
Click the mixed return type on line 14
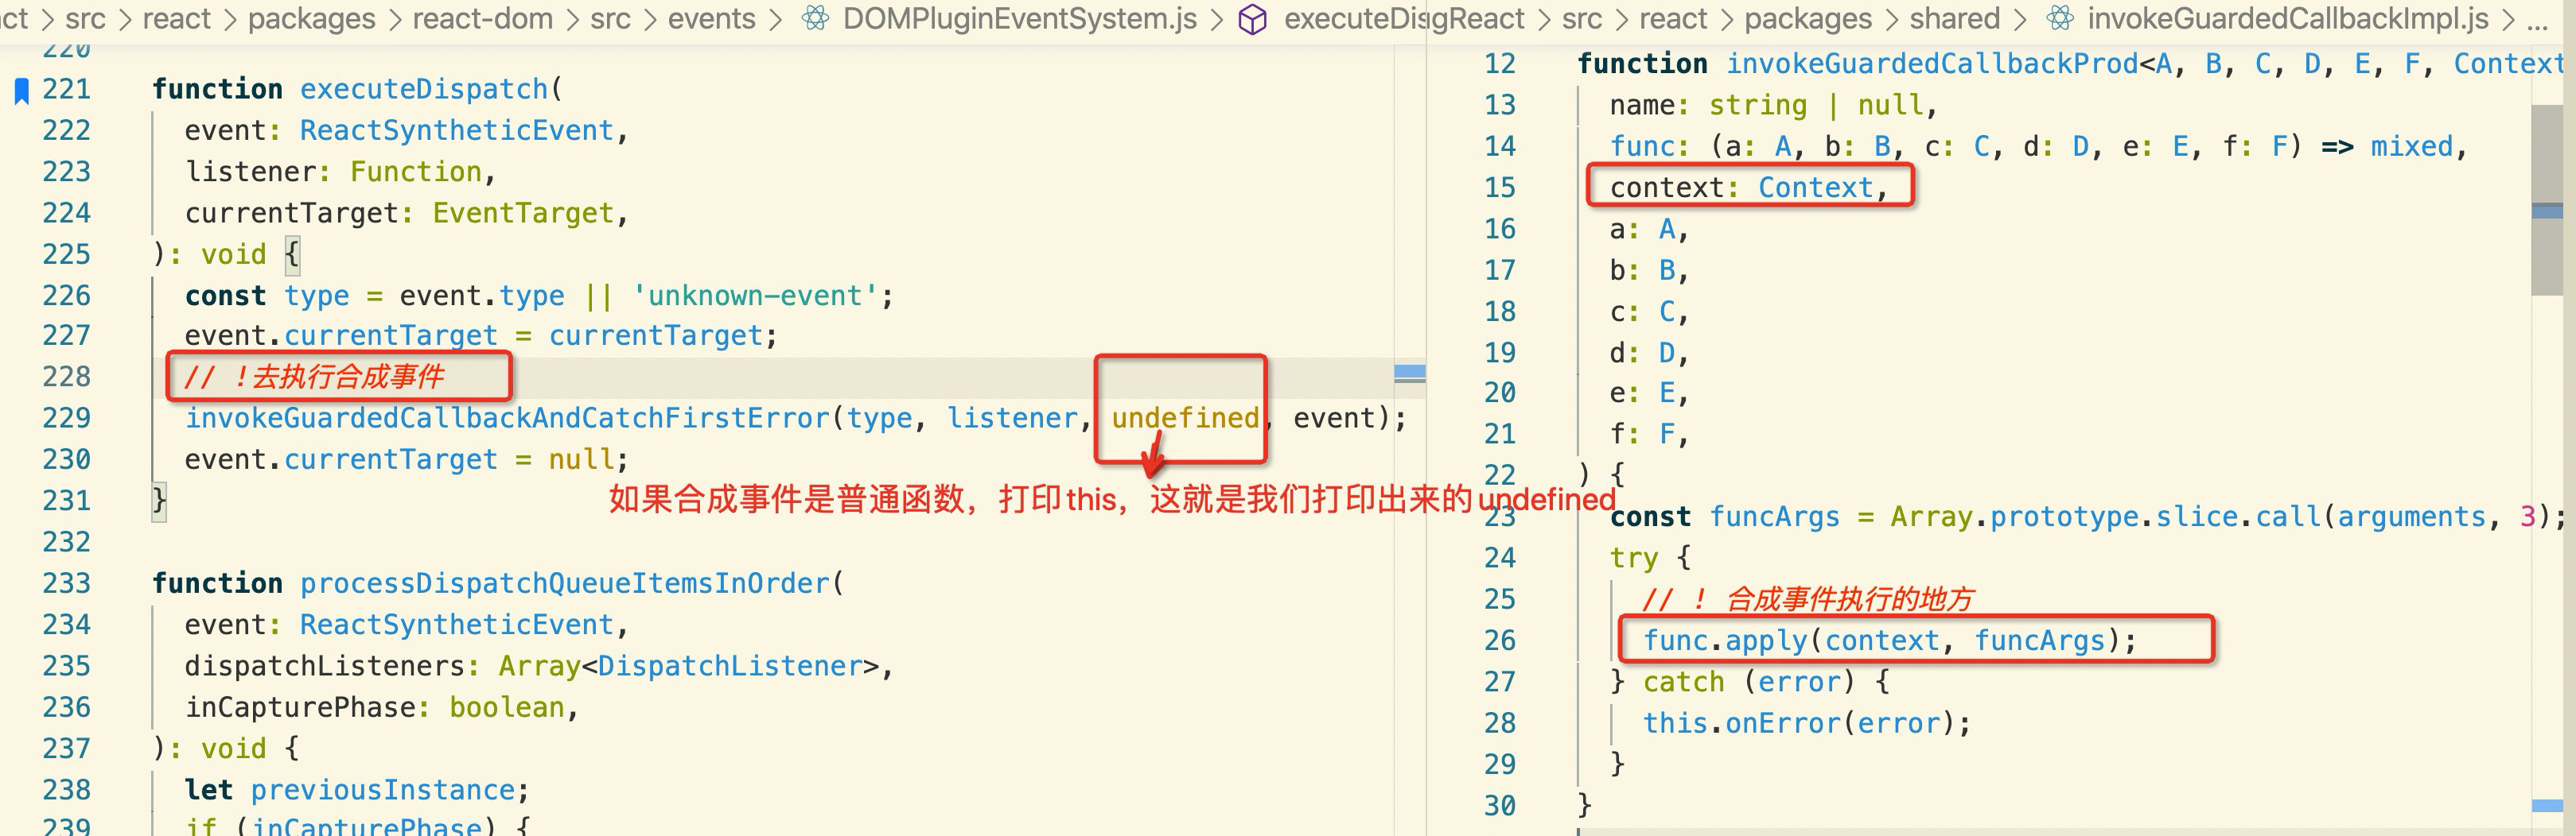[x=2411, y=147]
